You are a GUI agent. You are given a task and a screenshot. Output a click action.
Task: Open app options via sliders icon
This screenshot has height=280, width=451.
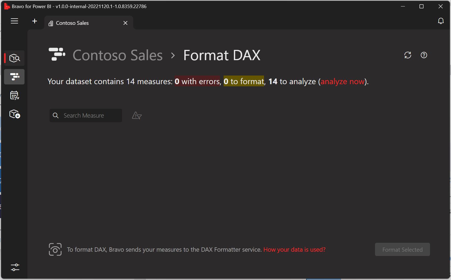pyautogui.click(x=15, y=267)
